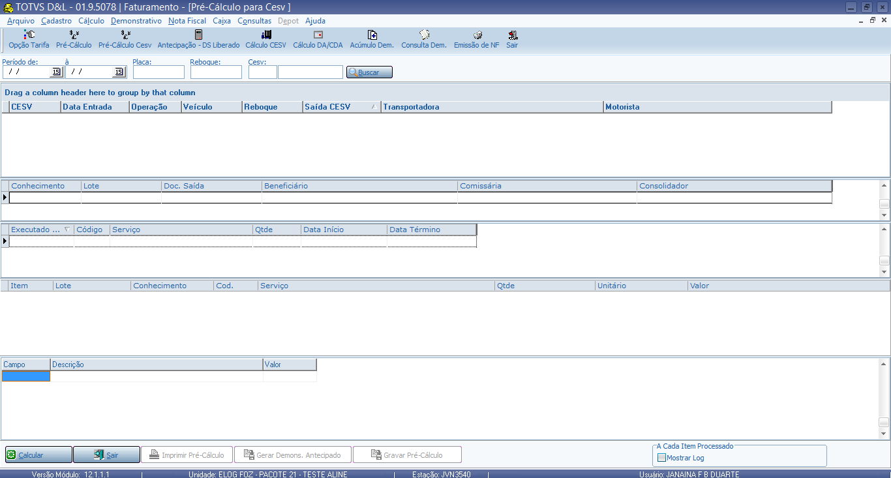Screen dimensions: 891x478
Task: Open the Consultas menu
Action: (254, 21)
